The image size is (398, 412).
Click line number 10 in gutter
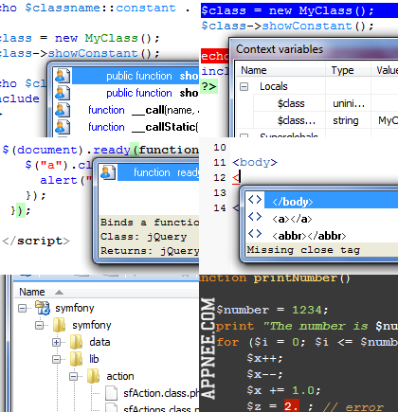point(220,148)
